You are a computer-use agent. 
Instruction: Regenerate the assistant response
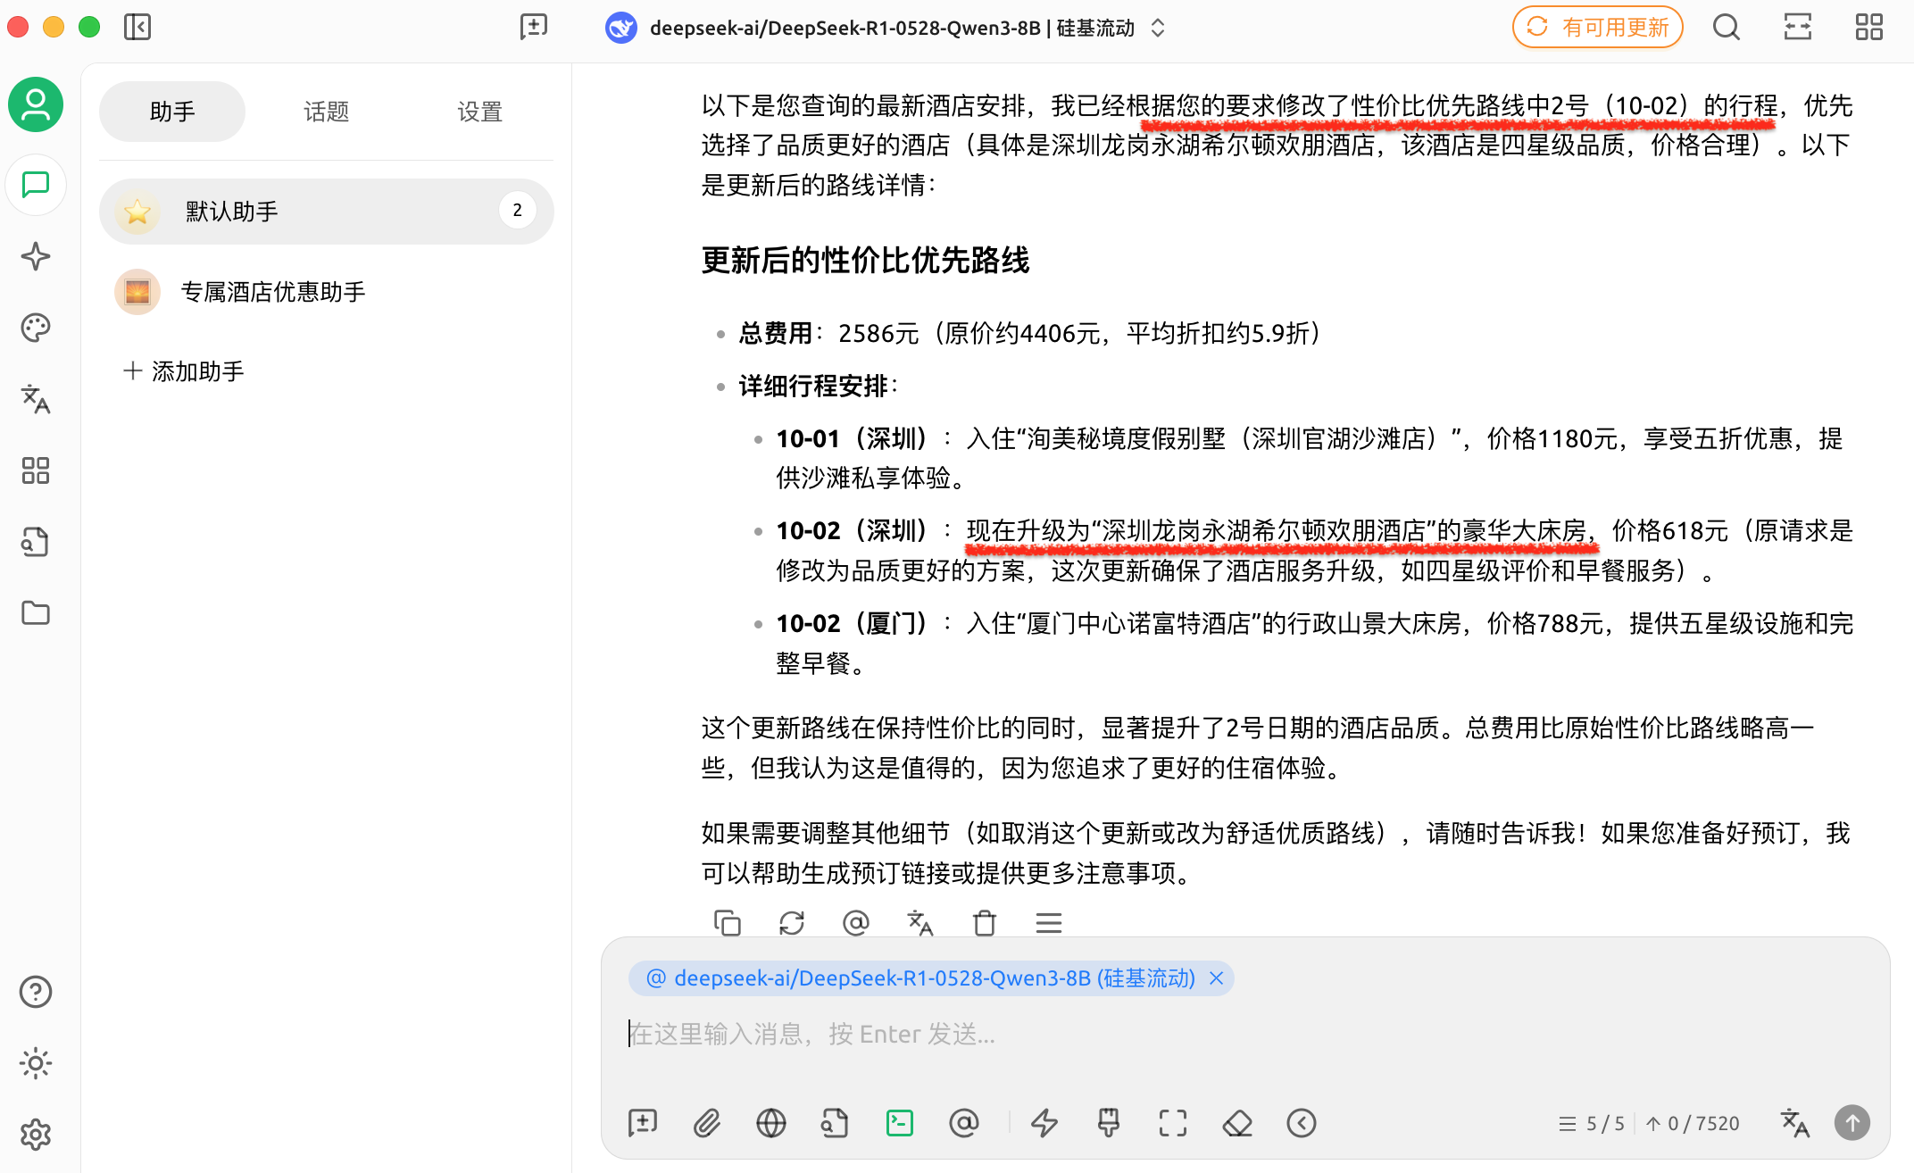click(792, 922)
